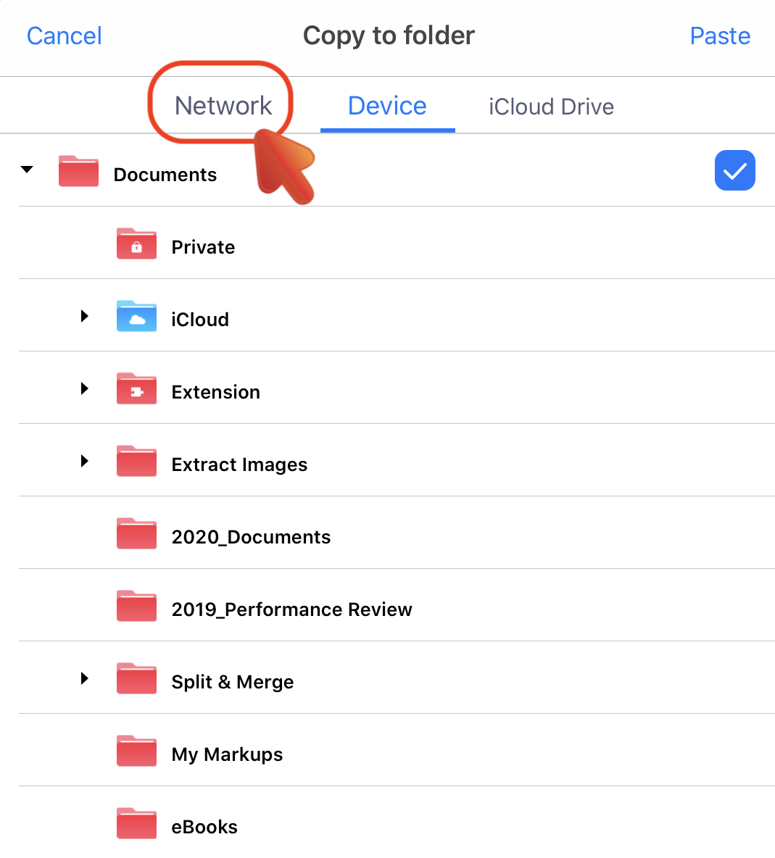Click the Extract Images folder icon
This screenshot has height=858, width=775.
[x=136, y=461]
